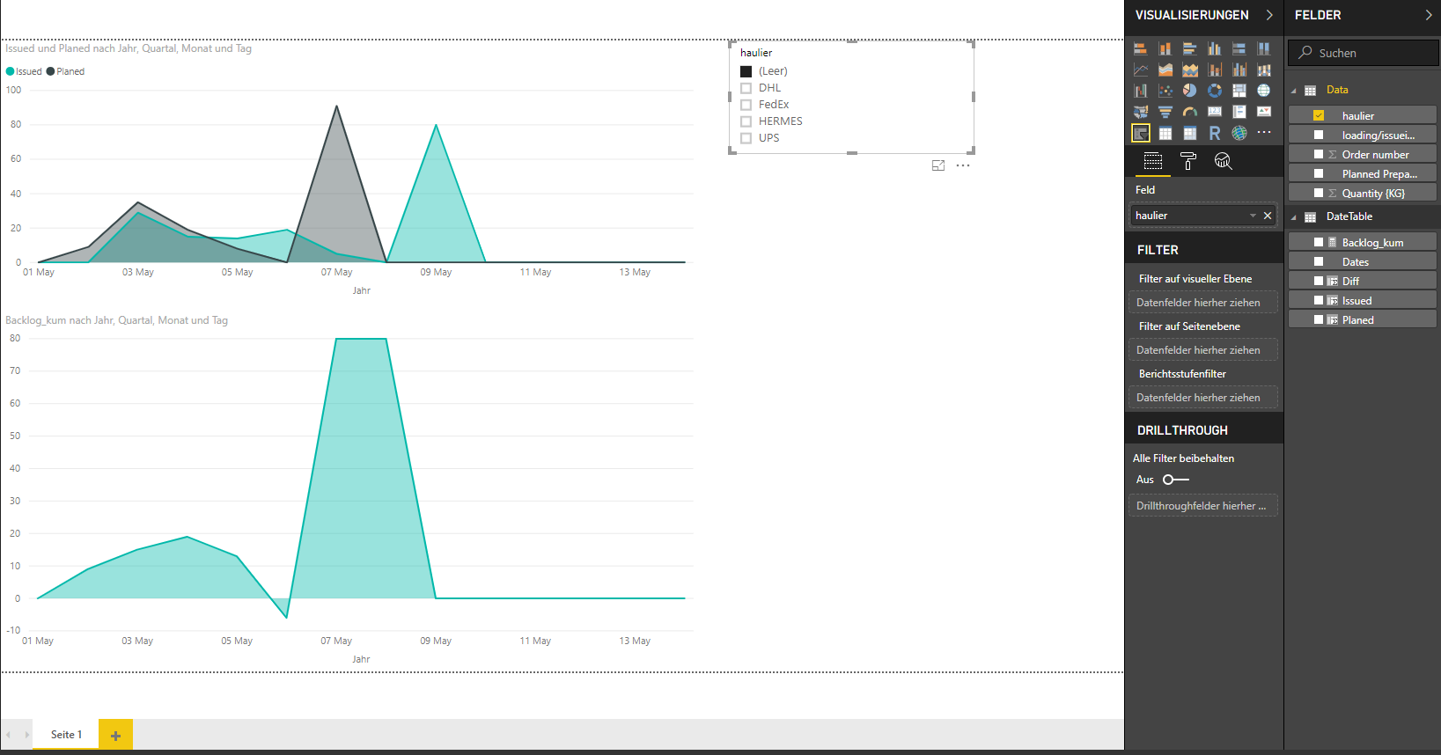Select the gauge visualization
This screenshot has height=755, width=1441.
[x=1190, y=112]
